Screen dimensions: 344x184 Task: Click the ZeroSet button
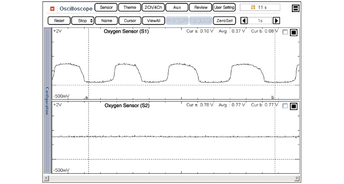pyautogui.click(x=225, y=21)
